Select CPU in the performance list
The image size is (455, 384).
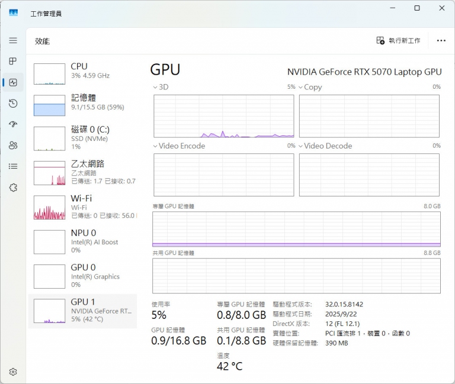point(83,71)
